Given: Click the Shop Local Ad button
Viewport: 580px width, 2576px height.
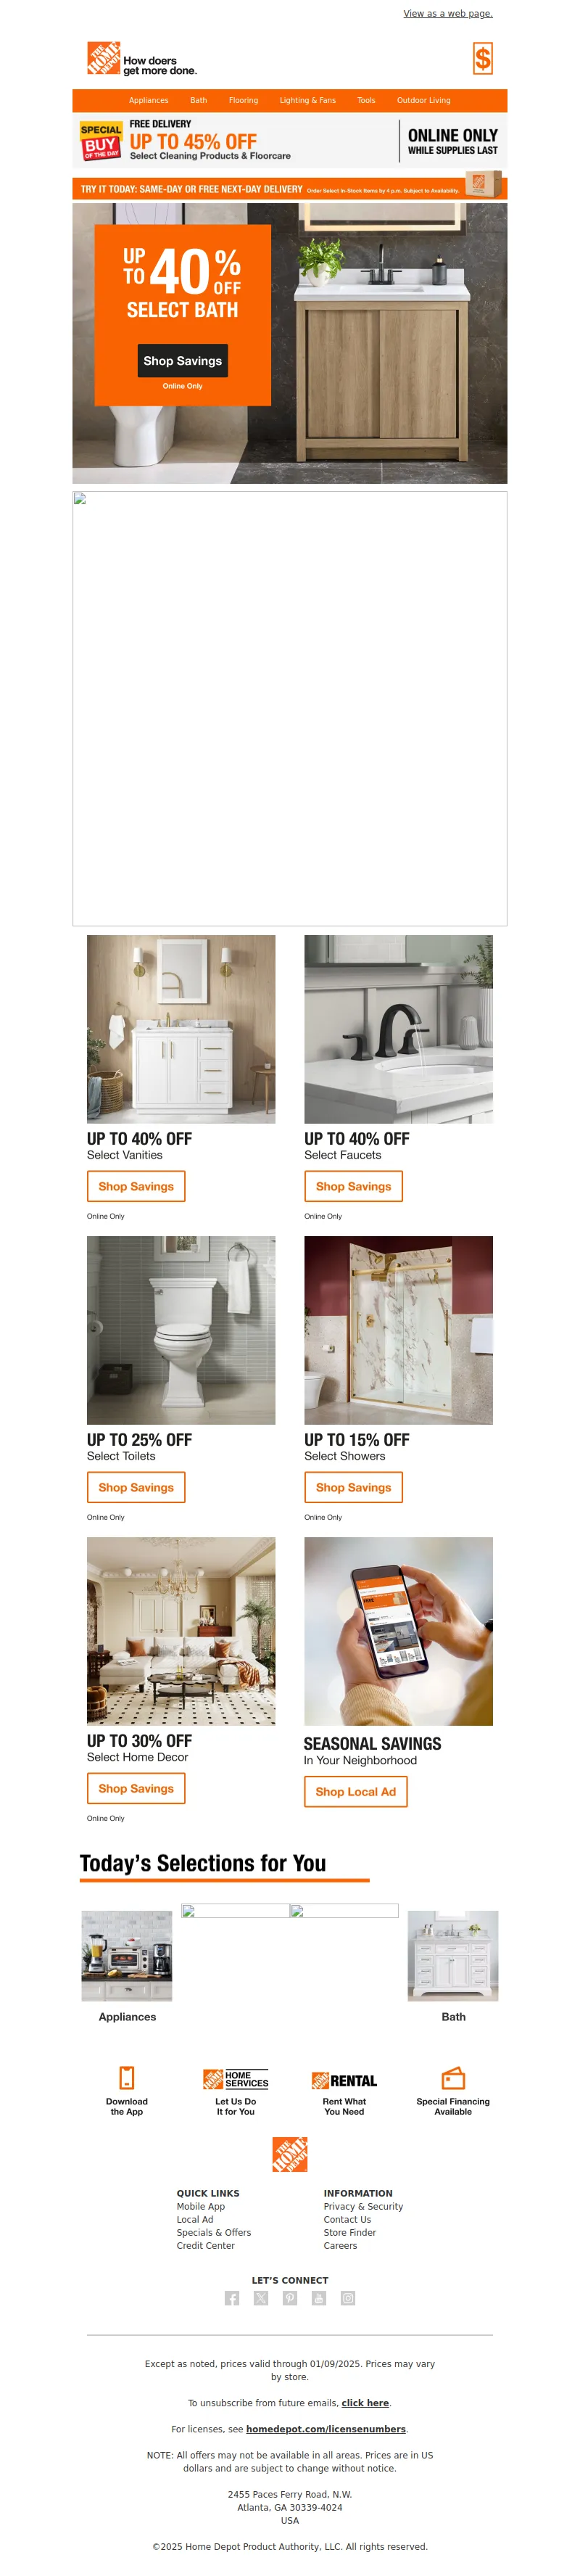Looking at the screenshot, I should click(356, 1791).
